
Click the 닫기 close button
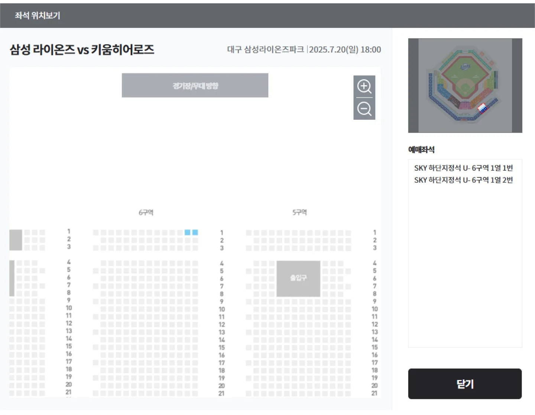click(465, 384)
